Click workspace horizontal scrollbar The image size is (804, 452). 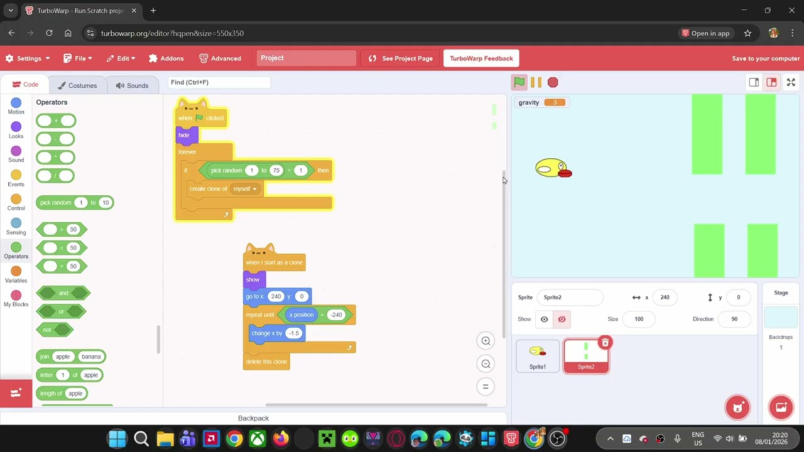tap(377, 405)
